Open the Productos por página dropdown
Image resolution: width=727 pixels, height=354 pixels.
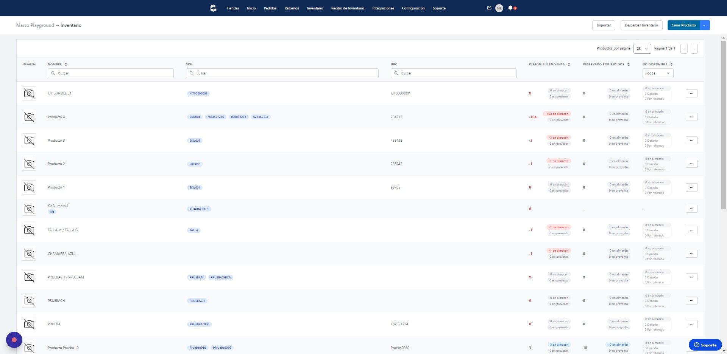[642, 48]
